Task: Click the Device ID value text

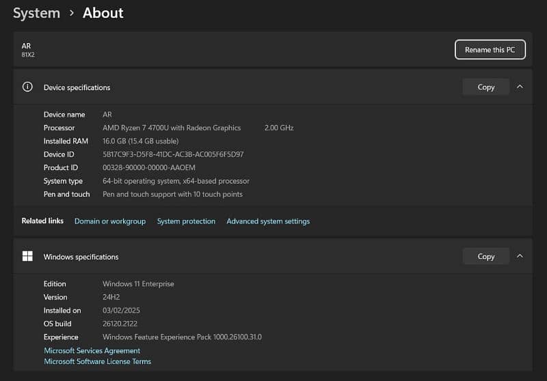Action: 173,154
